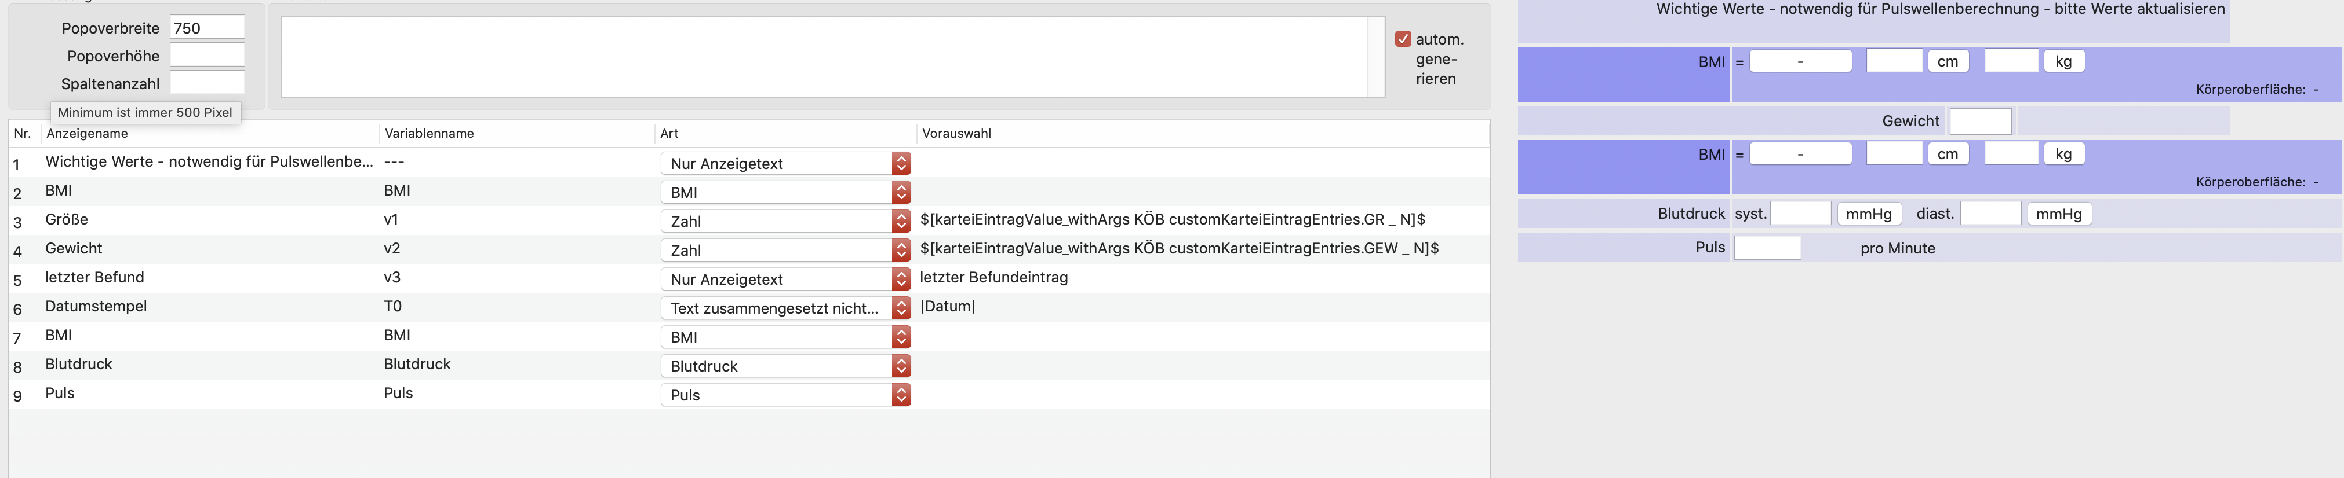2344x478 pixels.
Task: Click the mmHg label after diast. field
Action: tap(2059, 214)
